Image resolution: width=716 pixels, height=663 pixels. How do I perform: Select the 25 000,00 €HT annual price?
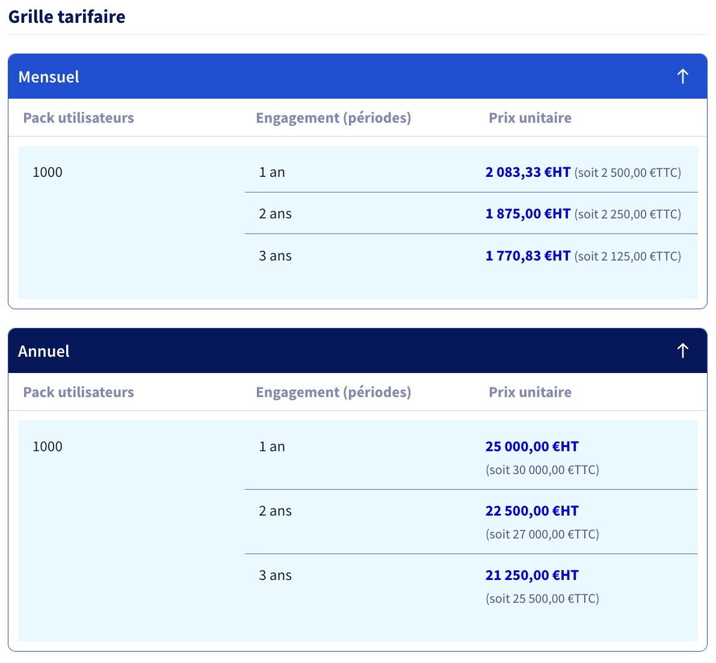pos(532,446)
